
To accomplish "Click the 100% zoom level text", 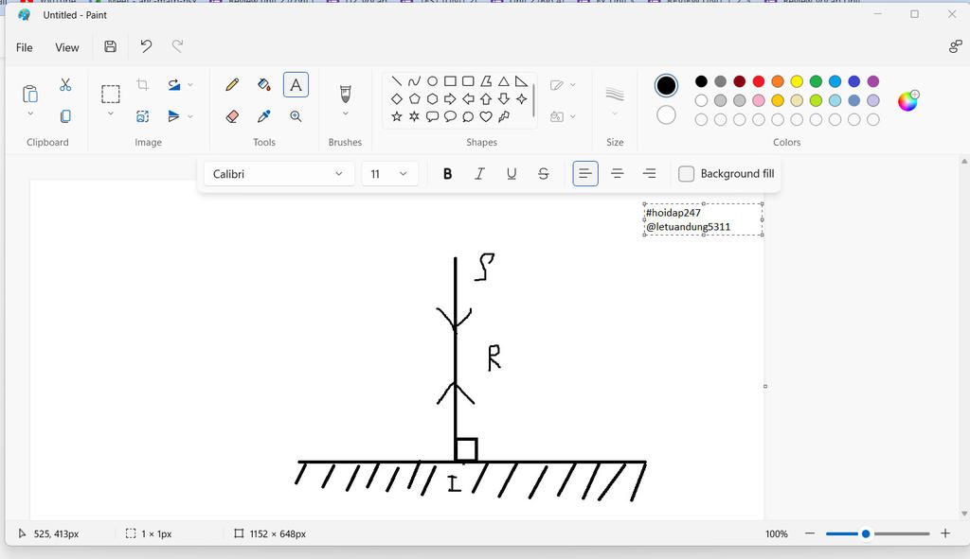I will pyautogui.click(x=777, y=533).
